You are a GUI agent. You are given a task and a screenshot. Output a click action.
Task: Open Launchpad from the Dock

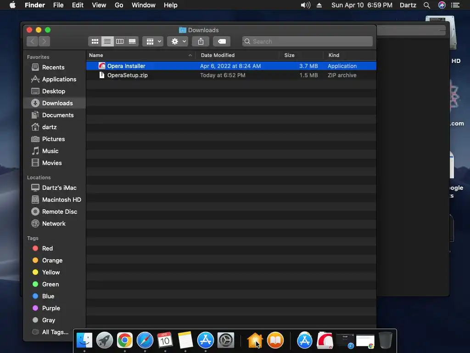click(104, 340)
